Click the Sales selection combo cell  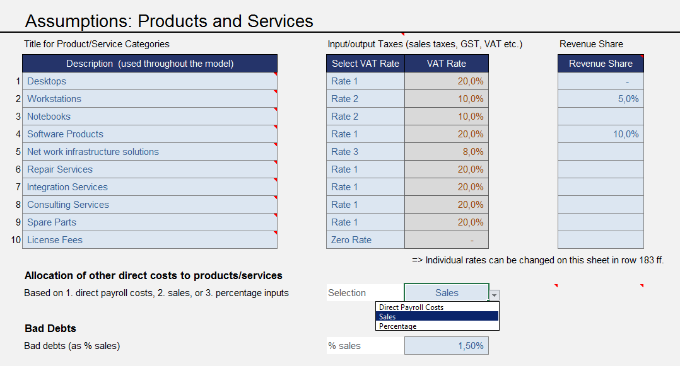pyautogui.click(x=446, y=293)
